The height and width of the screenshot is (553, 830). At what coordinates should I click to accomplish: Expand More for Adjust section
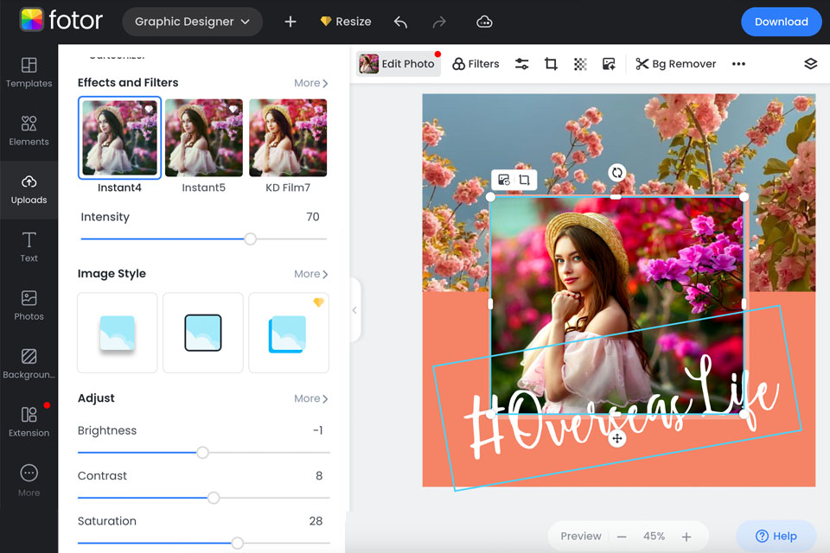pyautogui.click(x=310, y=398)
